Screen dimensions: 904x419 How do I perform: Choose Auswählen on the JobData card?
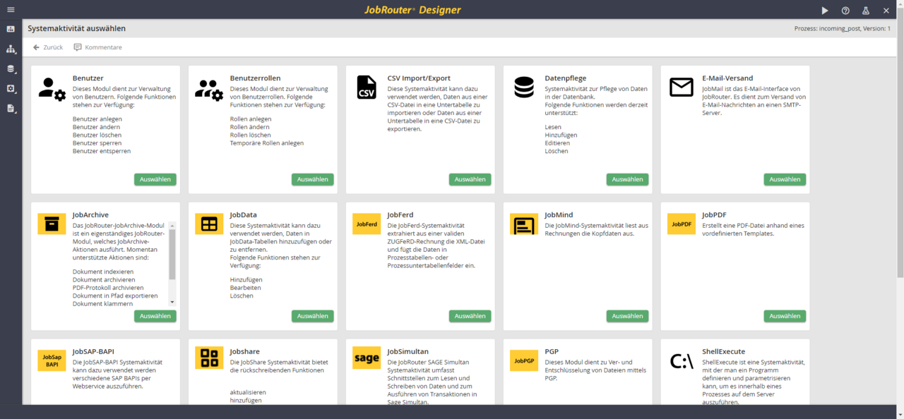313,316
